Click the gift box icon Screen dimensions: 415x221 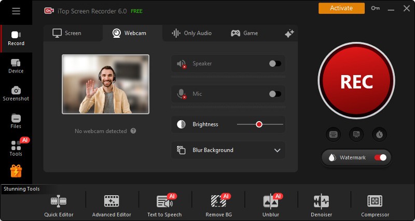point(16,171)
